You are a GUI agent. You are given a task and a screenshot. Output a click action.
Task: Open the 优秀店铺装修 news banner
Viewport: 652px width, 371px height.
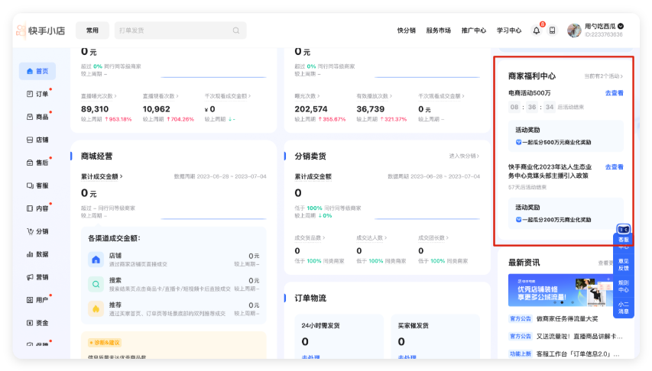click(560, 290)
